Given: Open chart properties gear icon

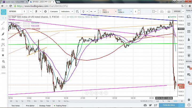Looking at the screenshot, I should (x=45, y=11).
